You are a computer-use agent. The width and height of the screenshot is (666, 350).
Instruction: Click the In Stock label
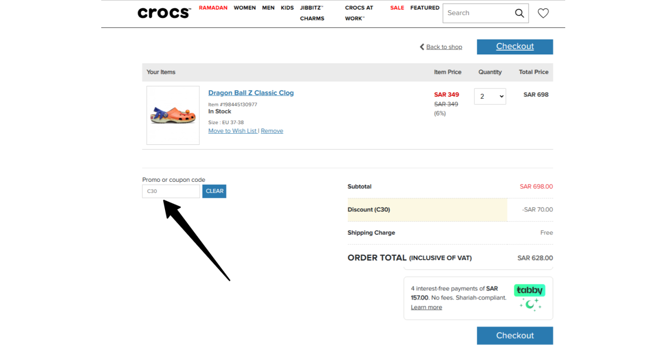click(220, 111)
